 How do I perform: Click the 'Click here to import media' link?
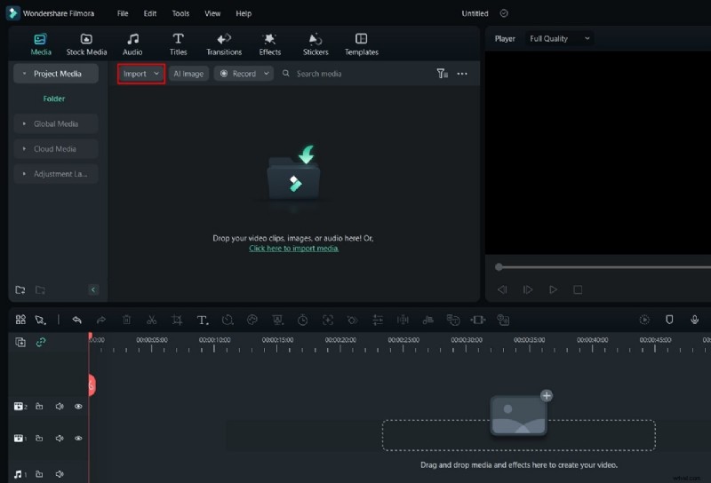pos(293,249)
